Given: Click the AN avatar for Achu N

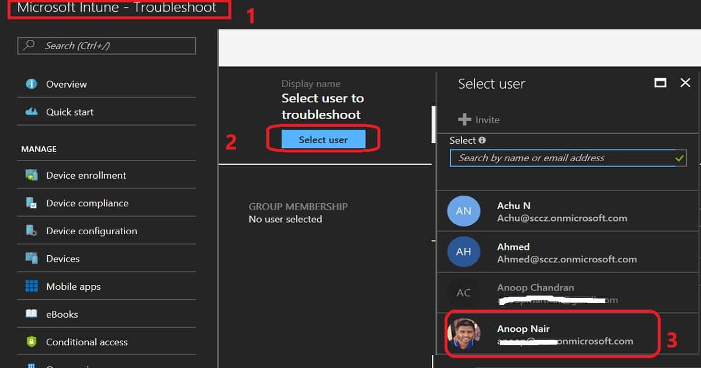Looking at the screenshot, I should [463, 211].
